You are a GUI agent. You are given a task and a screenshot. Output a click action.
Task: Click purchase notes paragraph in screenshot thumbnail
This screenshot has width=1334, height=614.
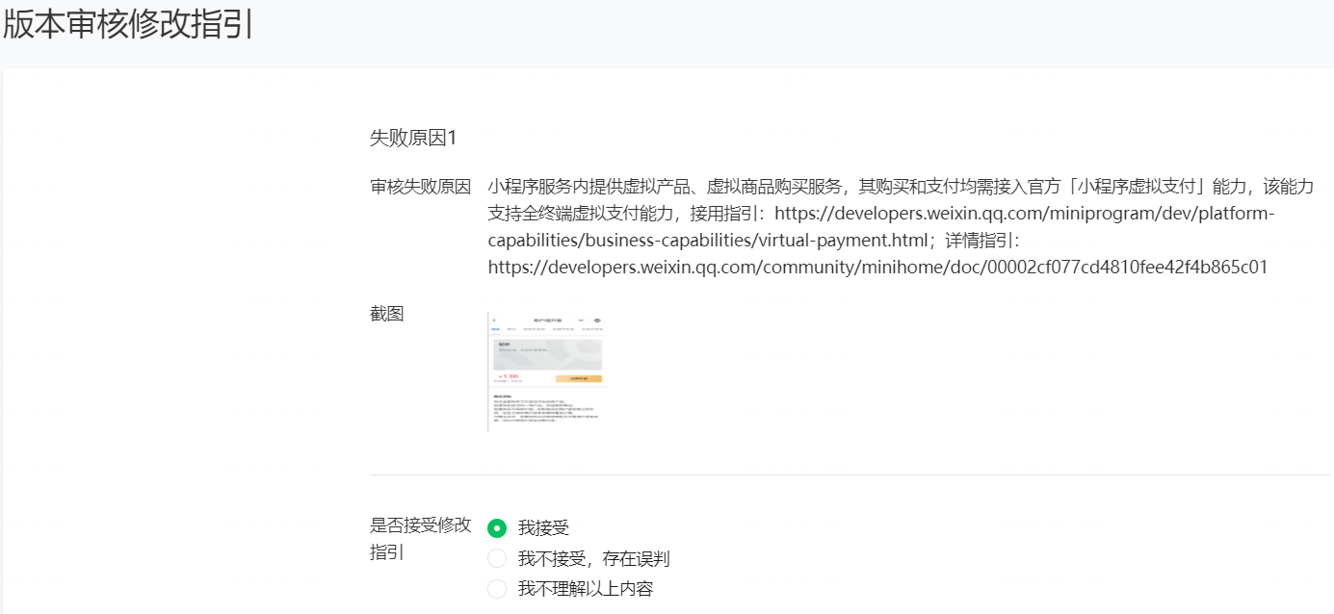tap(544, 411)
